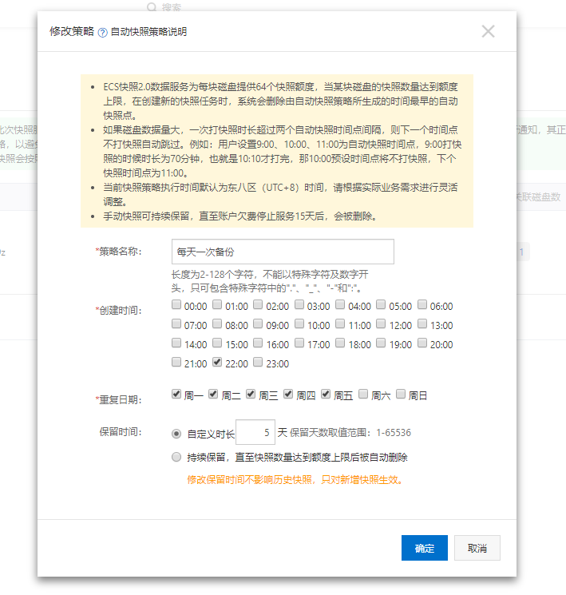This screenshot has width=566, height=595.
Task: Check the 00:00 creation time box
Action: coord(176,304)
